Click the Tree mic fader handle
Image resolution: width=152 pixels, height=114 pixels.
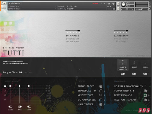click(20, 86)
